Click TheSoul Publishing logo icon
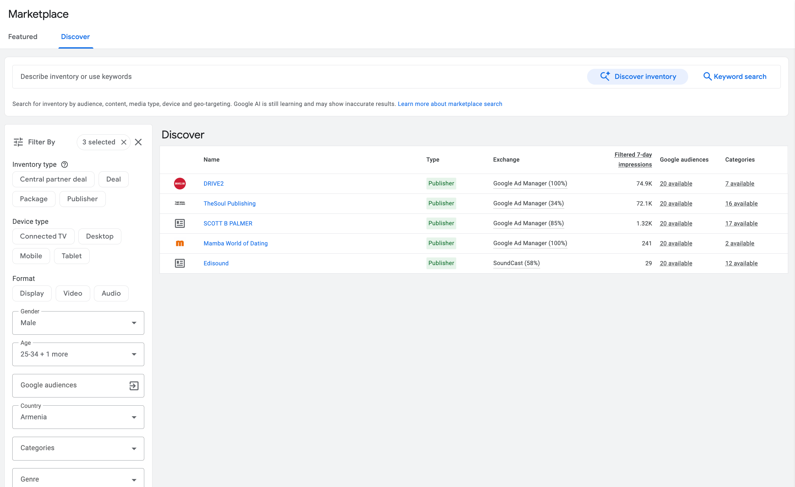 click(x=180, y=203)
